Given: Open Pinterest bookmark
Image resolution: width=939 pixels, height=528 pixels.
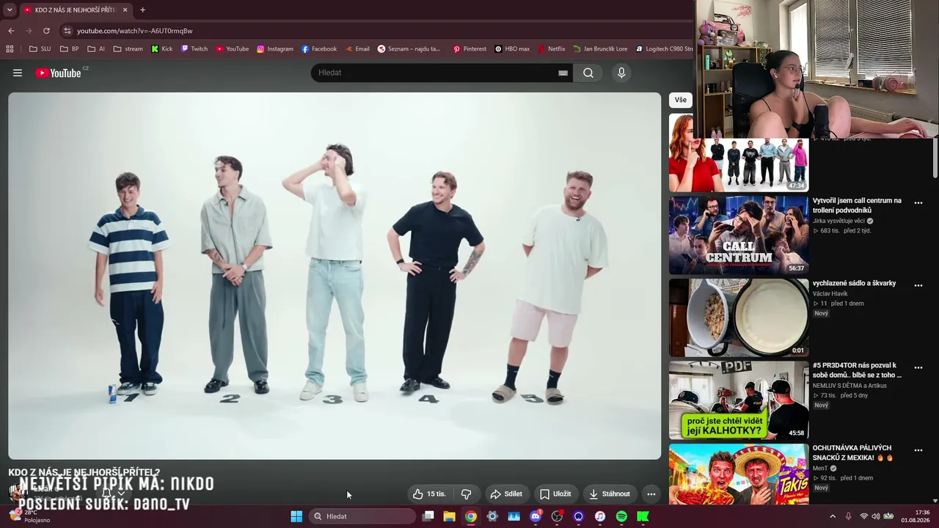Looking at the screenshot, I should (469, 49).
